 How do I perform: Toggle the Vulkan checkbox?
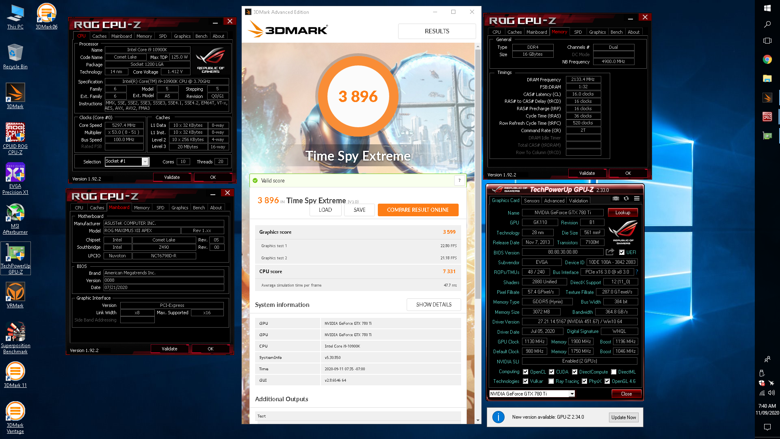(526, 381)
